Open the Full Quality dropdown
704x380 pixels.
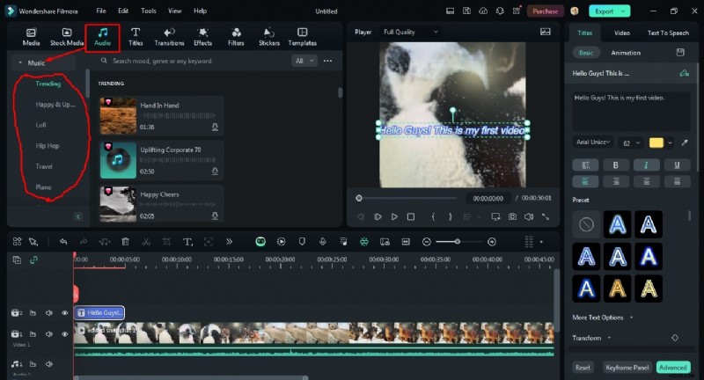410,32
